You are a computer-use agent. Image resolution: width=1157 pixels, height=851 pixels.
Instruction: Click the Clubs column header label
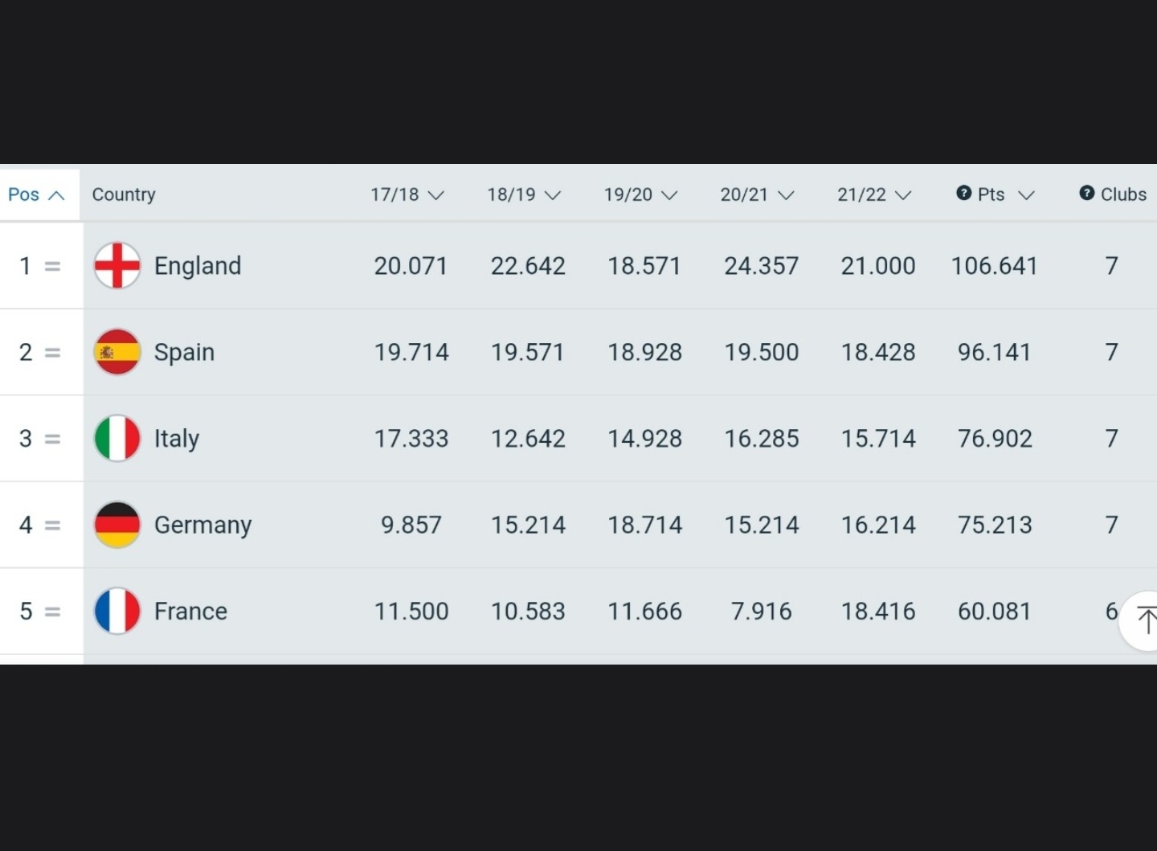[1123, 194]
